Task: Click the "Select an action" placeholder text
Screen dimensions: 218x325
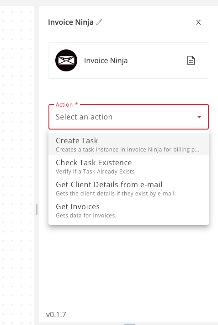Action: click(x=84, y=117)
